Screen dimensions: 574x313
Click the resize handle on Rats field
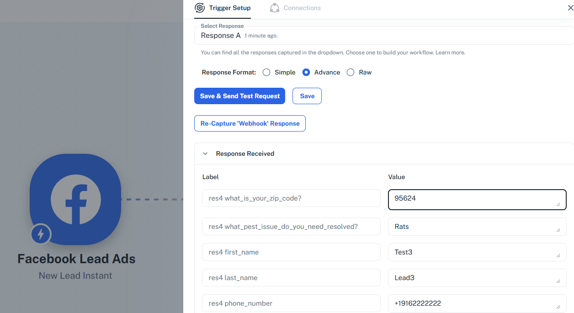tap(558, 230)
